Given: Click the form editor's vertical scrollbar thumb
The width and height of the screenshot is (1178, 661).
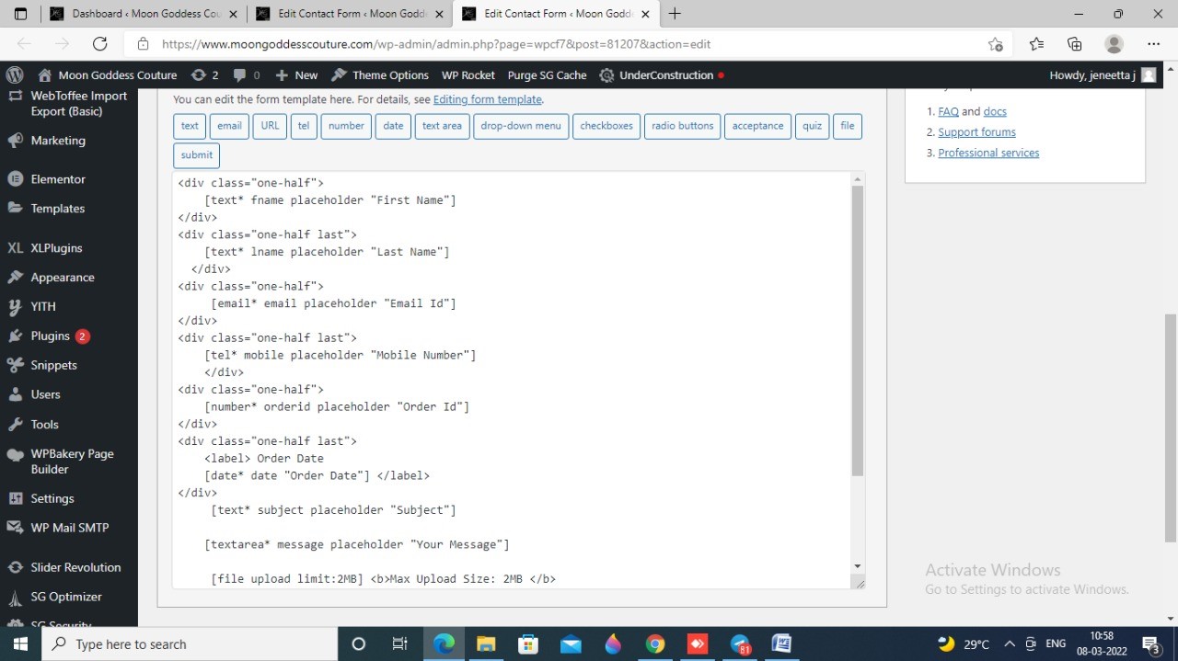Looking at the screenshot, I should point(858,330).
